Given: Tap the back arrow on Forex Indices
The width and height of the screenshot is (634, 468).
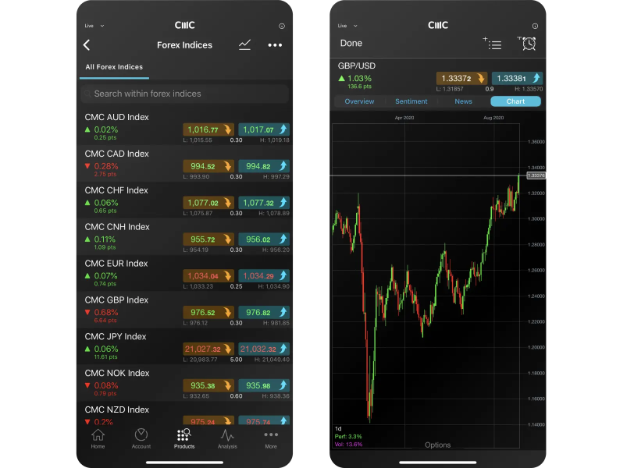Looking at the screenshot, I should 87,45.
